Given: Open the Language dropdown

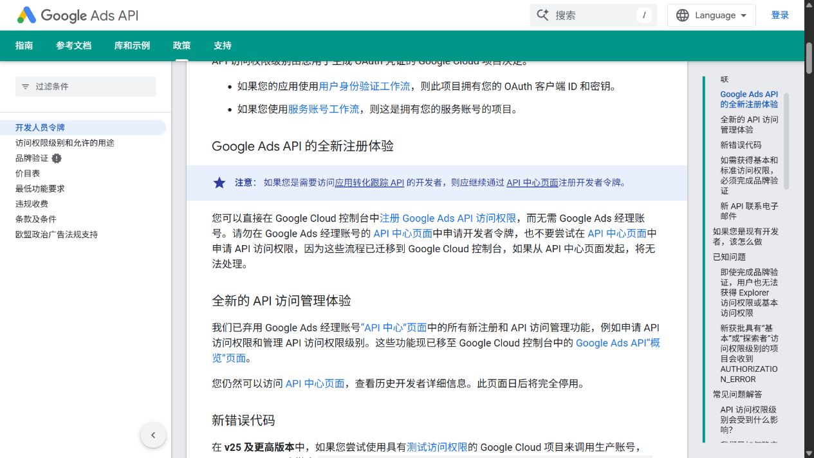Looking at the screenshot, I should coord(712,15).
